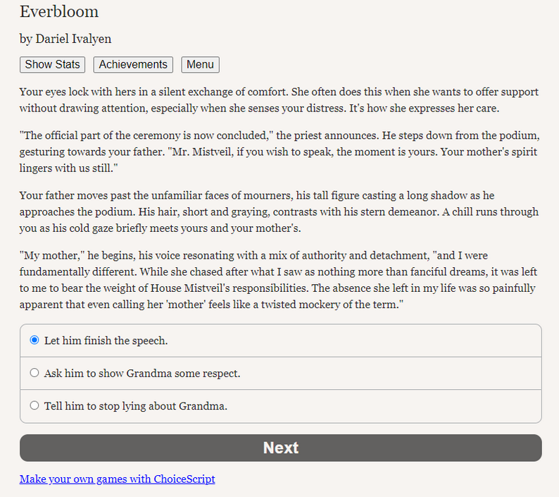Pick 'Tell him to stop lying about Grandma' radio
This screenshot has height=497, width=559.
point(34,405)
